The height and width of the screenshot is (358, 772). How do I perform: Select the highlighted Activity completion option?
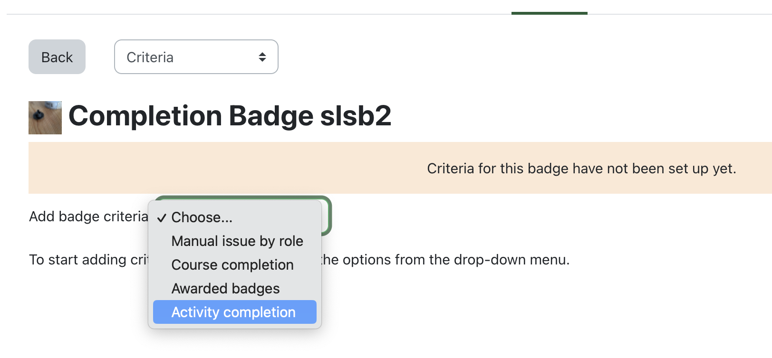pyautogui.click(x=233, y=312)
